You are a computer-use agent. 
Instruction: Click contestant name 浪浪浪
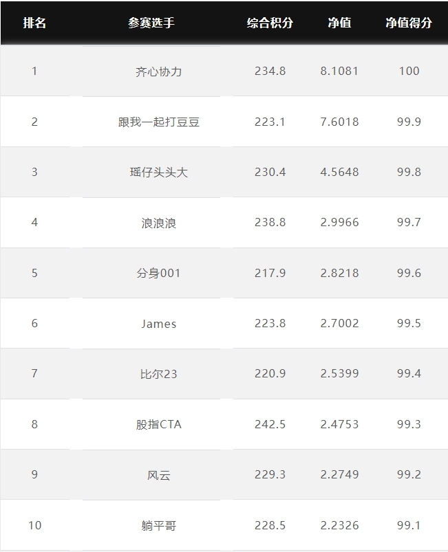pyautogui.click(x=158, y=223)
